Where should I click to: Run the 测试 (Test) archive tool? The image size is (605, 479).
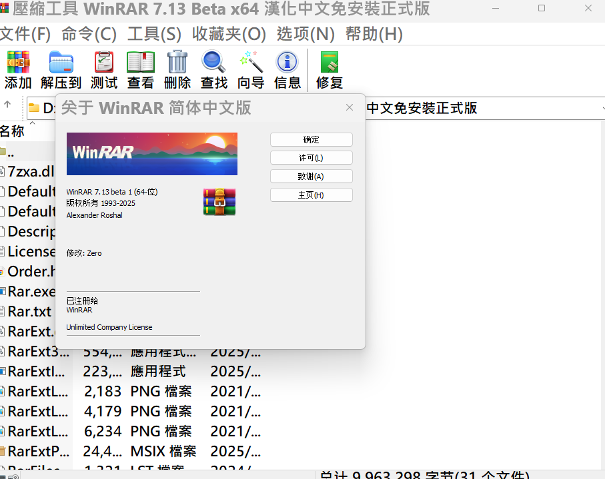[x=104, y=70]
